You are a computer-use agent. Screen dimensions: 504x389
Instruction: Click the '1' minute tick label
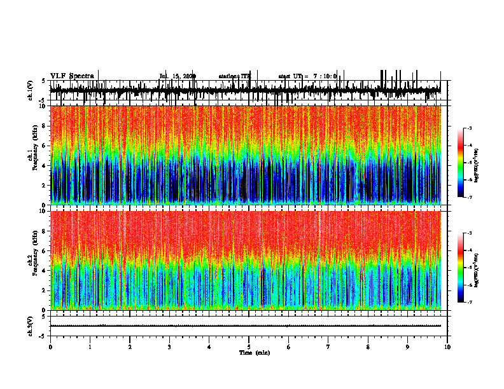pyautogui.click(x=90, y=347)
